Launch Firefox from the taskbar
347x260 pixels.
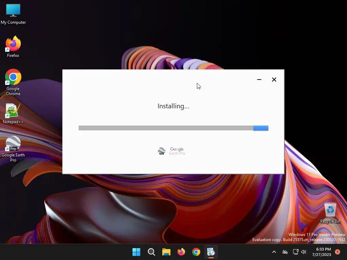(181, 252)
